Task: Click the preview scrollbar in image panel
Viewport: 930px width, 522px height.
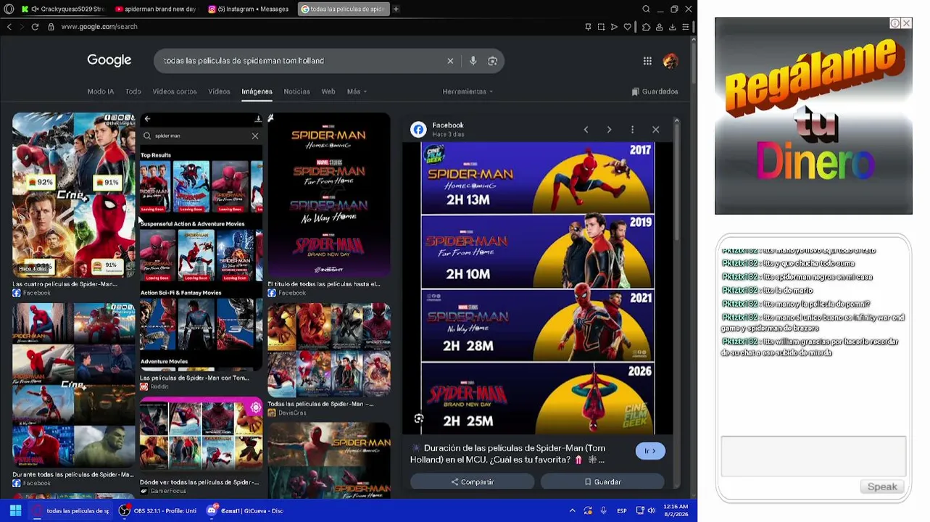Action: pyautogui.click(x=677, y=181)
